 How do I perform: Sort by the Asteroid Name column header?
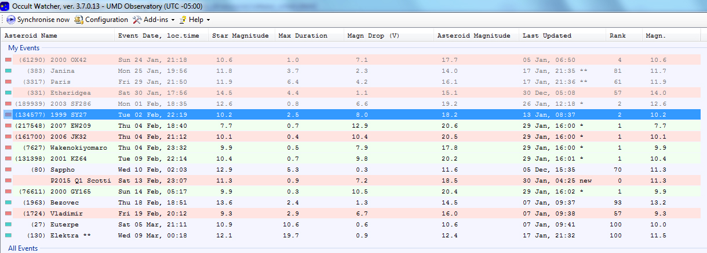pos(31,36)
